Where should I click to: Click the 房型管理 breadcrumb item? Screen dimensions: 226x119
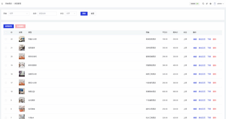click(x=18, y=4)
